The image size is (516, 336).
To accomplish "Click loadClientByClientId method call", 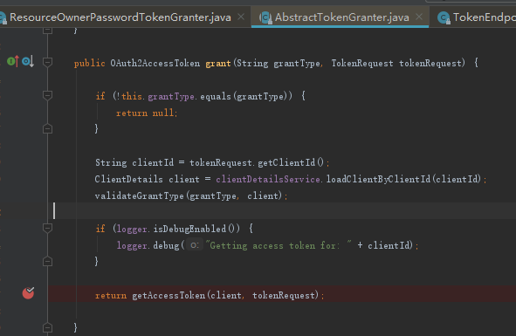I will [378, 179].
